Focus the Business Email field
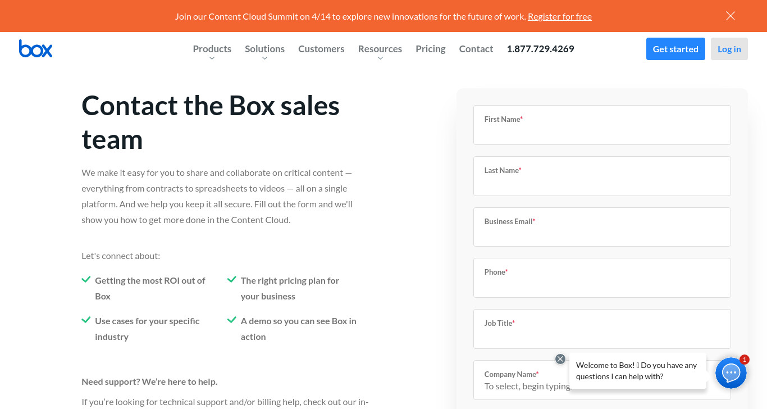This screenshot has width=767, height=409. click(602, 227)
